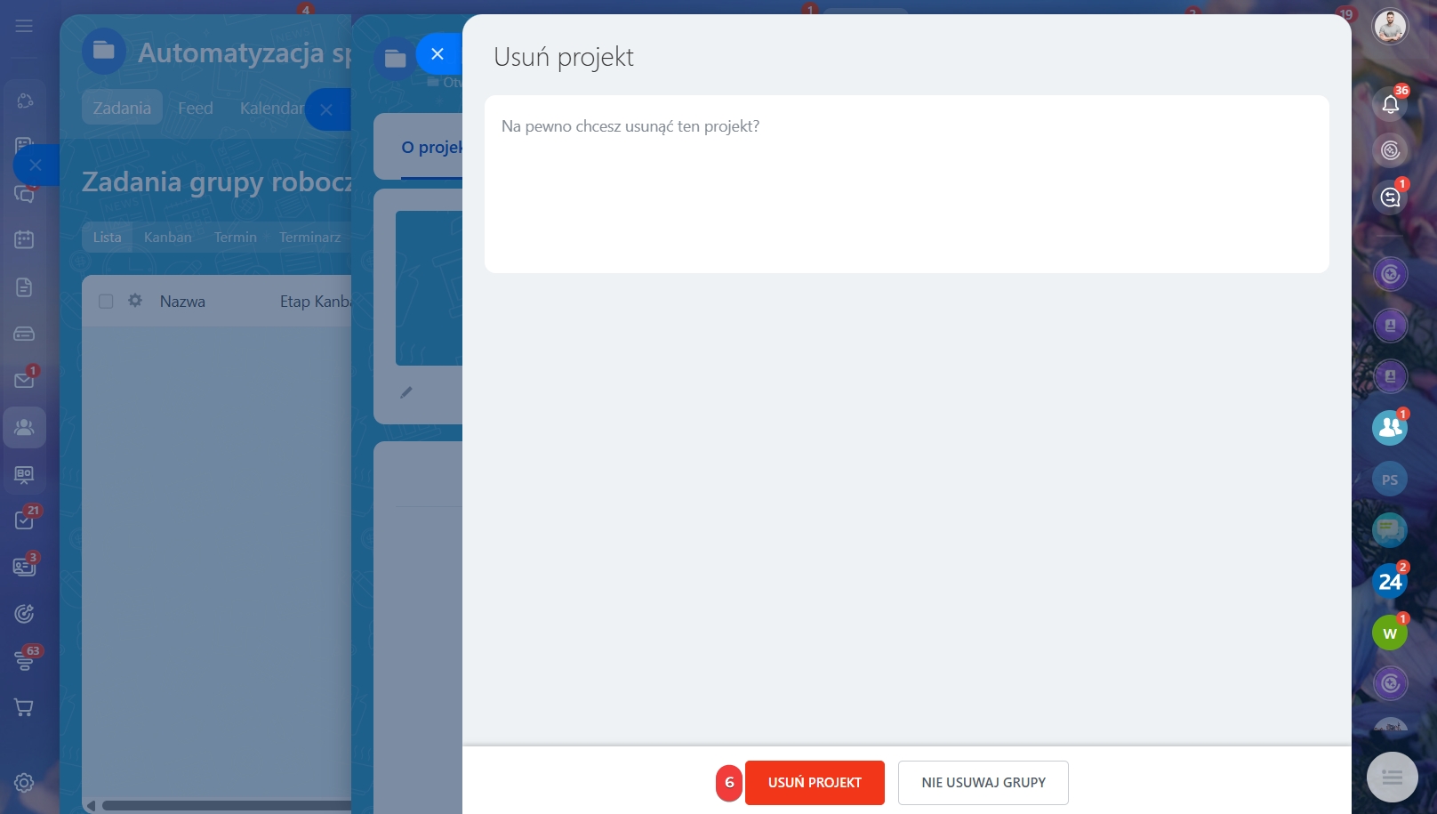This screenshot has width=1437, height=814.
Task: Open the Copilot spiral icon in right panel
Action: coord(1391,150)
